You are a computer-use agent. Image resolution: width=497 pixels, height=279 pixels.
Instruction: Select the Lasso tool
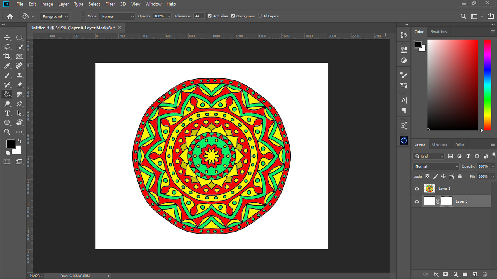pos(7,47)
